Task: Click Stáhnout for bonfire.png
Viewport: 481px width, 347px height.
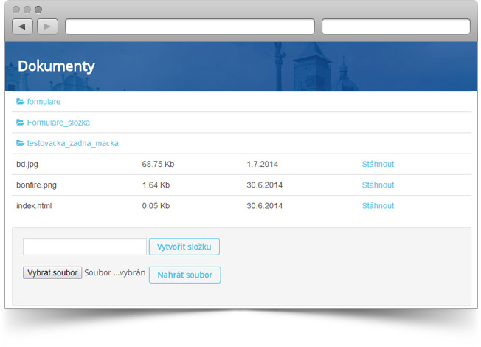Action: click(378, 185)
